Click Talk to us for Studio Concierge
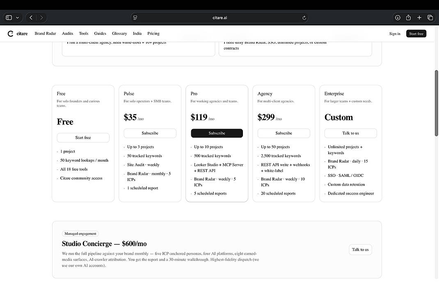The width and height of the screenshot is (439, 285). (x=360, y=250)
